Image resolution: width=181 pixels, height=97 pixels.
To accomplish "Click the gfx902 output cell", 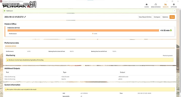I will [120, 79].
